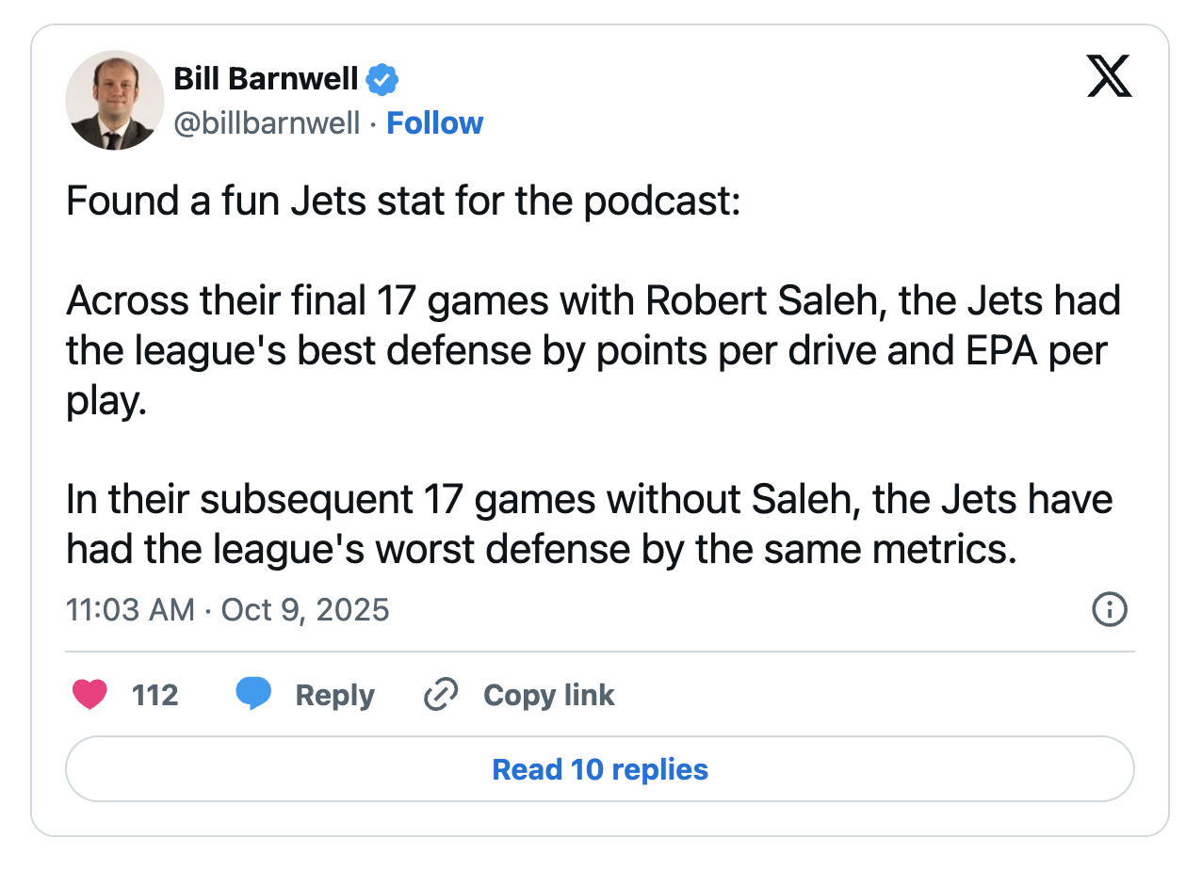Click the blue reply bubble icon

coord(253,695)
